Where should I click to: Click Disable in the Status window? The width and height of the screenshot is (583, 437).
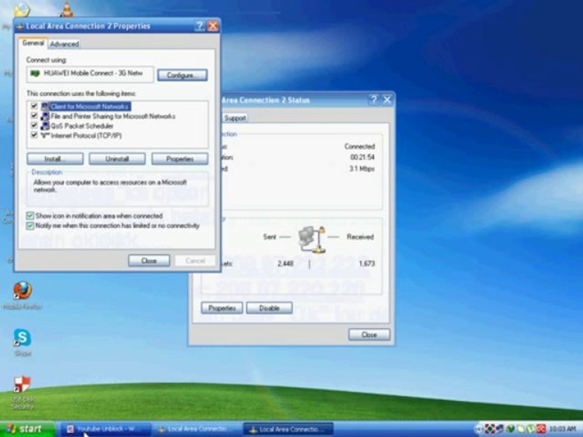coord(269,308)
